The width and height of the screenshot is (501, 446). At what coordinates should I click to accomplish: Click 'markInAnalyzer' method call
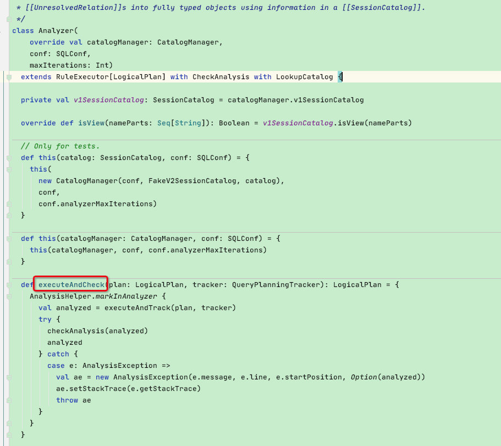pyautogui.click(x=126, y=296)
